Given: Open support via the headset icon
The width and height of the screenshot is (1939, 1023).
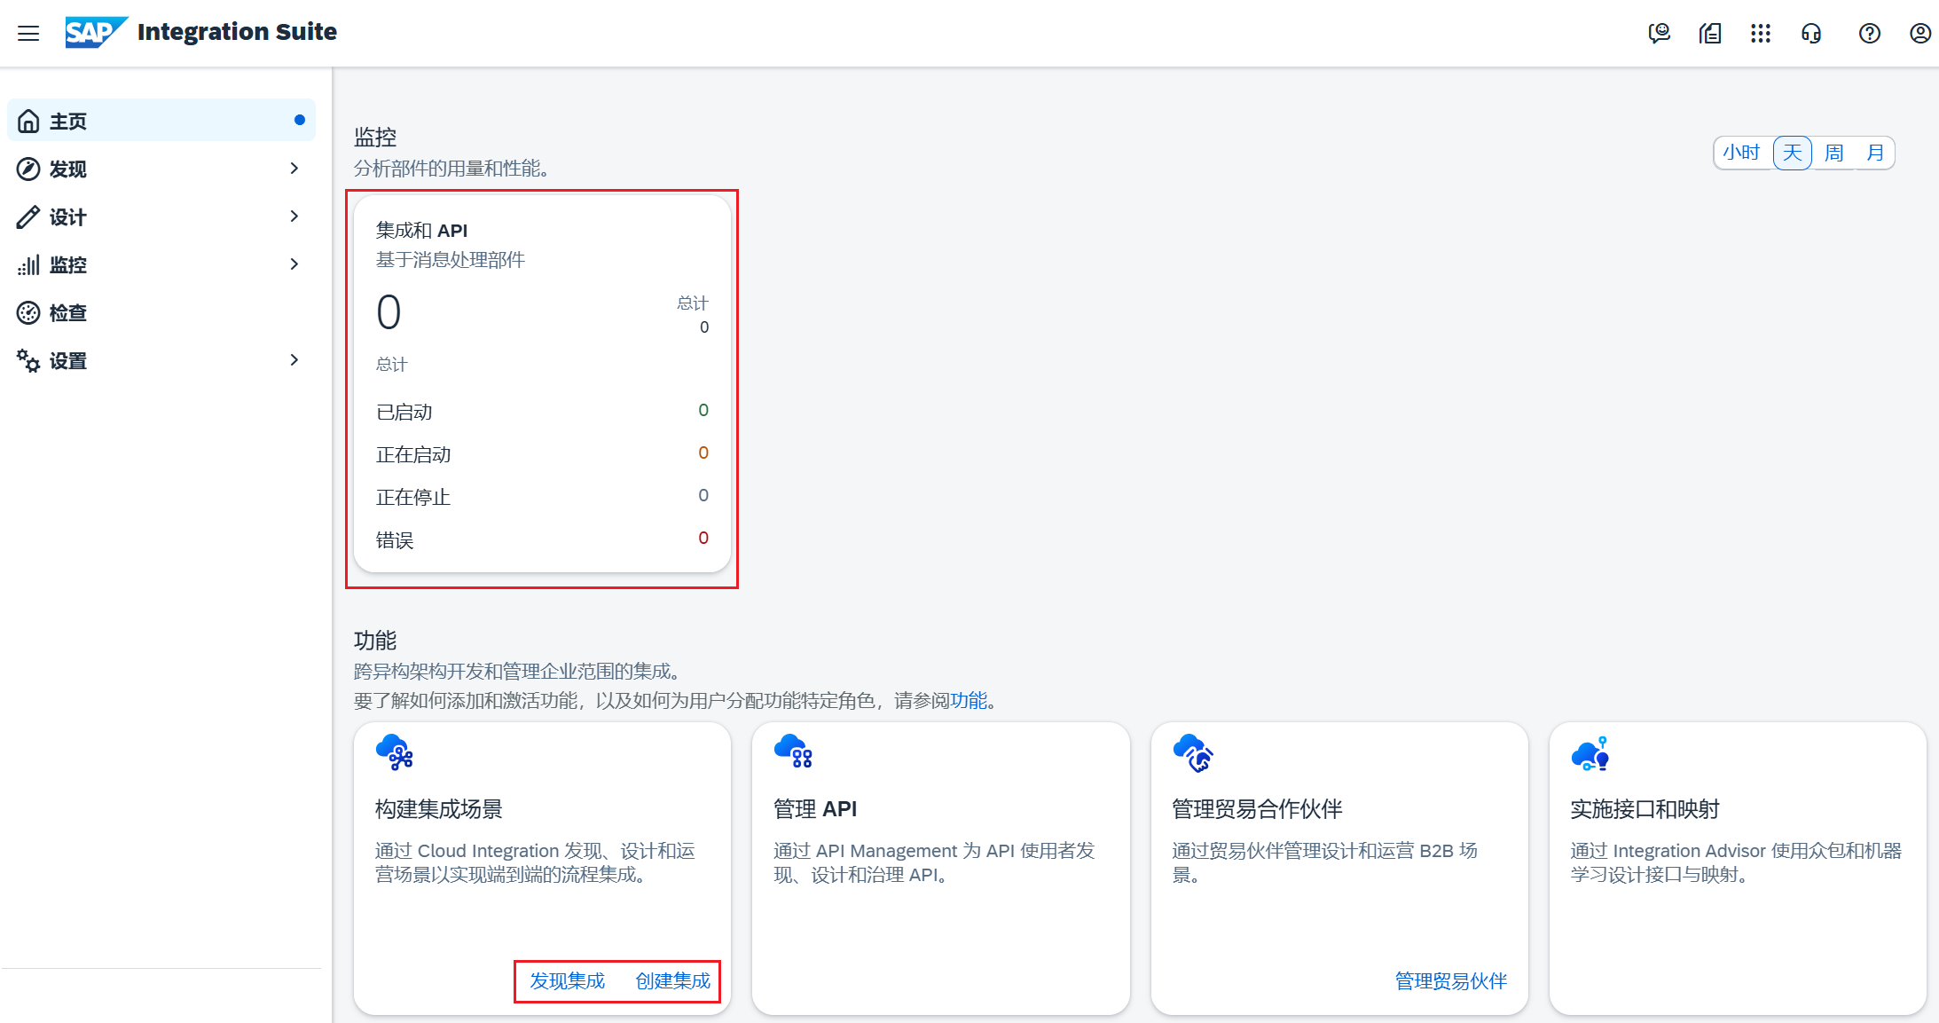Looking at the screenshot, I should [x=1812, y=33].
